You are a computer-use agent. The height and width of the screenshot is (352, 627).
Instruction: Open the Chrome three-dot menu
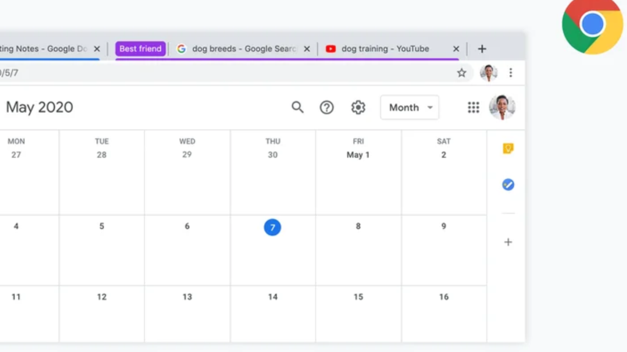pyautogui.click(x=510, y=73)
